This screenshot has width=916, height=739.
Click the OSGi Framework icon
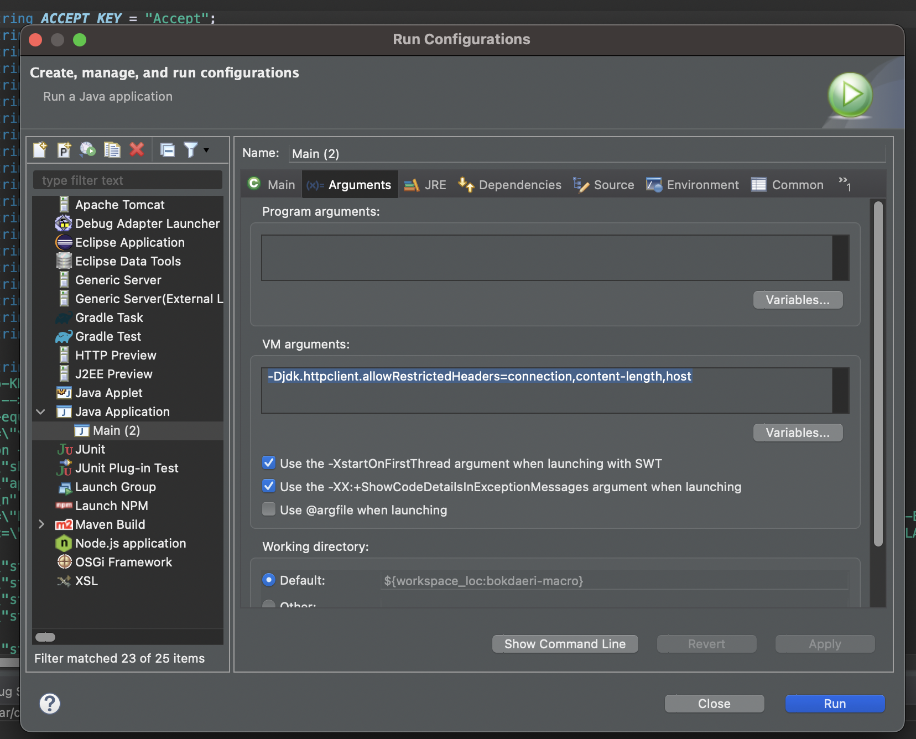[65, 561]
